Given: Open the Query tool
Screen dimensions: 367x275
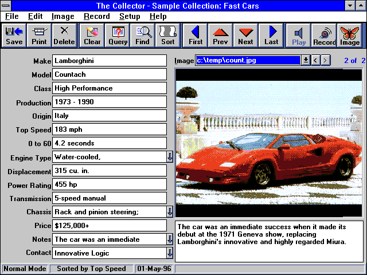Looking at the screenshot, I should pyautogui.click(x=118, y=35).
